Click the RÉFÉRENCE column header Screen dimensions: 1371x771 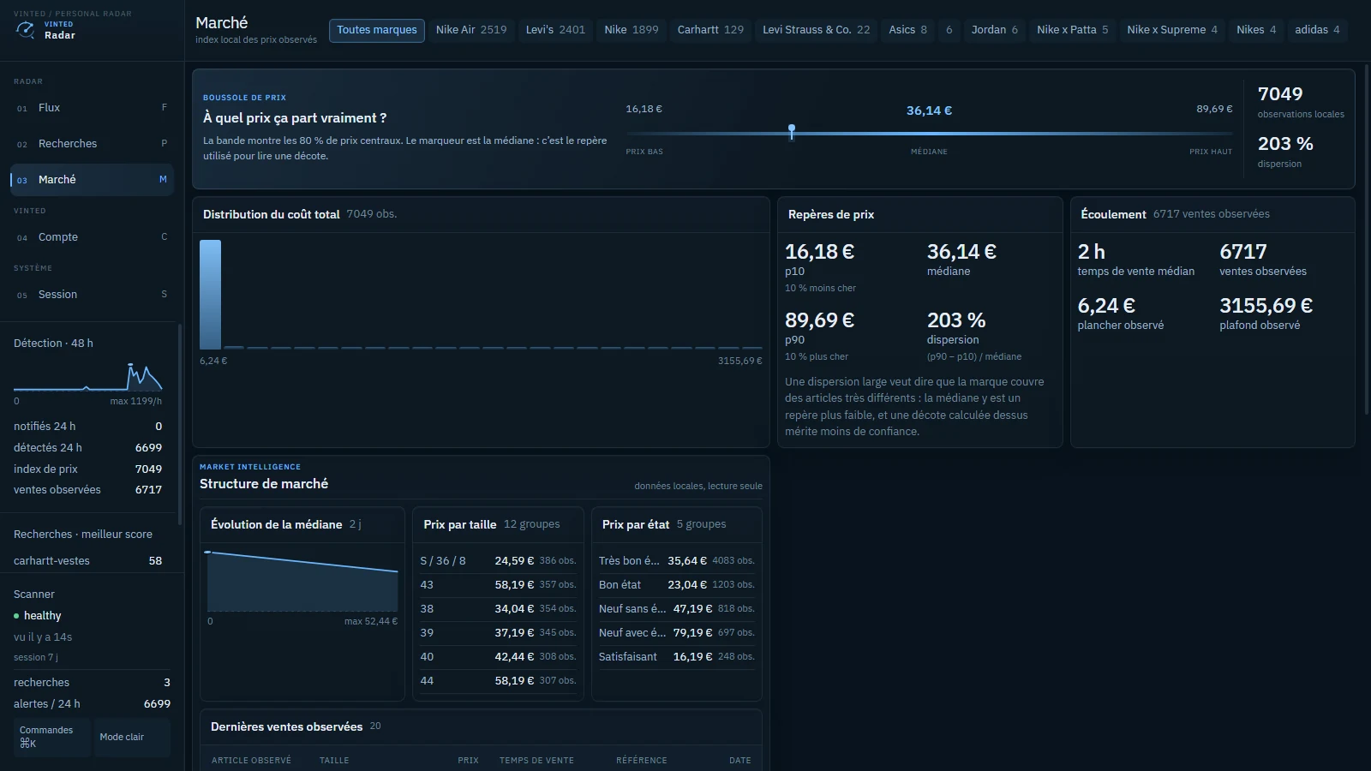[x=641, y=761]
